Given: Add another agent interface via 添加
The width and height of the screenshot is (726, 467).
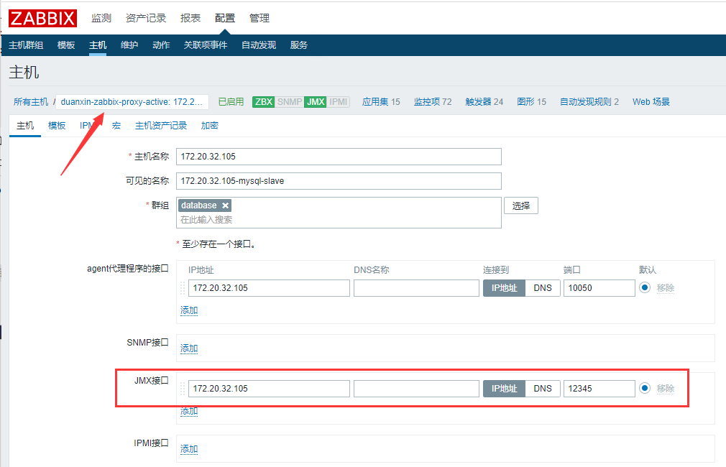Looking at the screenshot, I should click(189, 310).
